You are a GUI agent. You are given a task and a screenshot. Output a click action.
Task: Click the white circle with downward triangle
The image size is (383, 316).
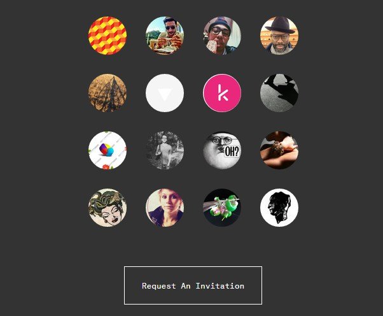[165, 93]
